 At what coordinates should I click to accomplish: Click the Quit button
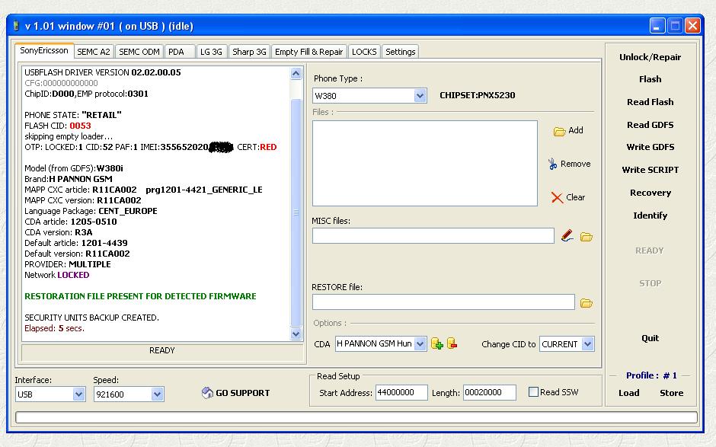point(650,338)
